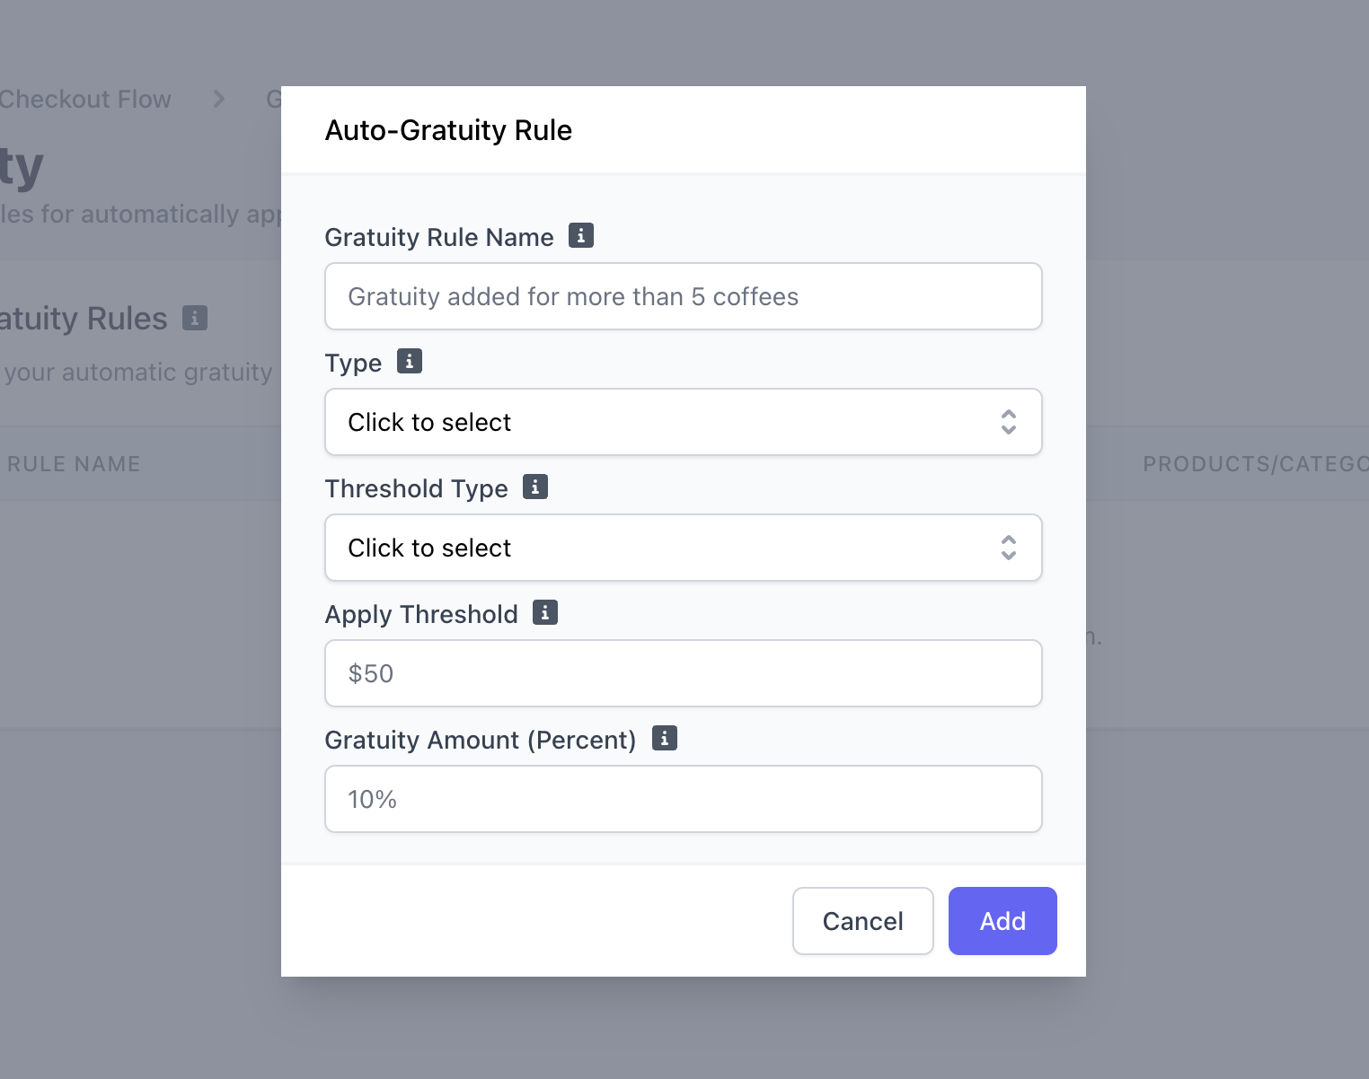The height and width of the screenshot is (1079, 1369).
Task: Click the PRODUCTS/CATEGORIES column header
Action: (1254, 464)
